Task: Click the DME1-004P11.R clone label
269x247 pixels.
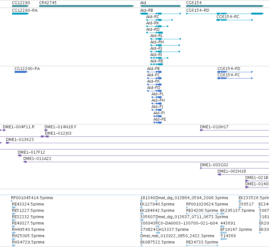Action: tap(19, 127)
